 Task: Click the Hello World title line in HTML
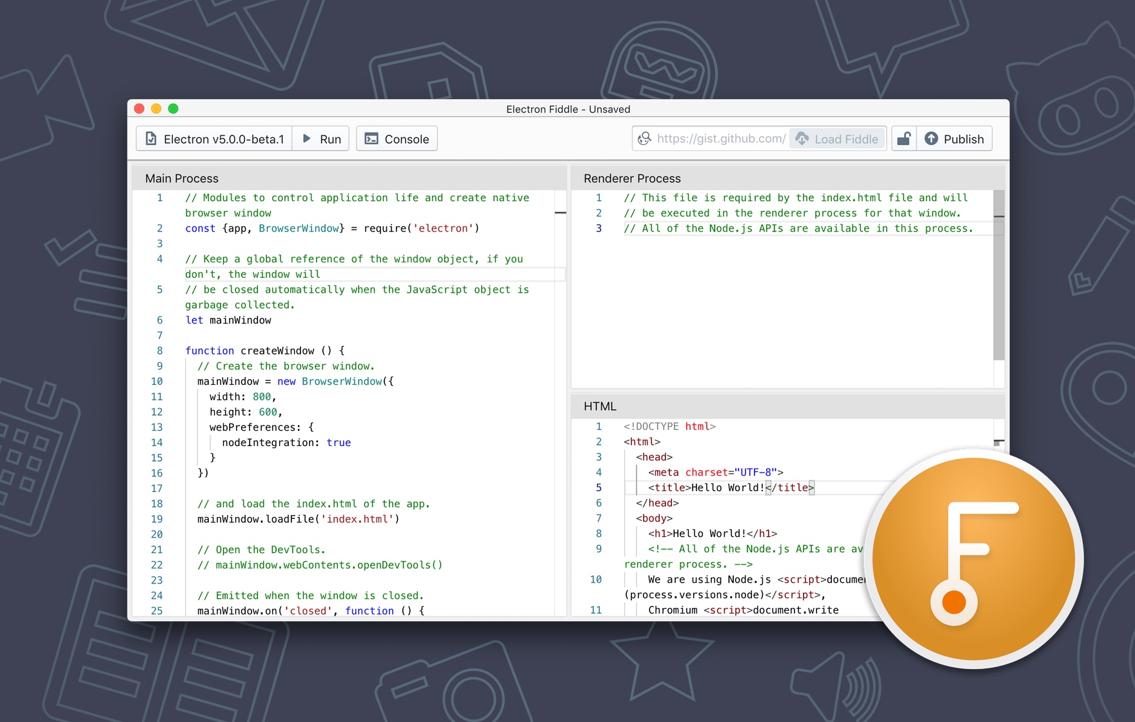[727, 488]
